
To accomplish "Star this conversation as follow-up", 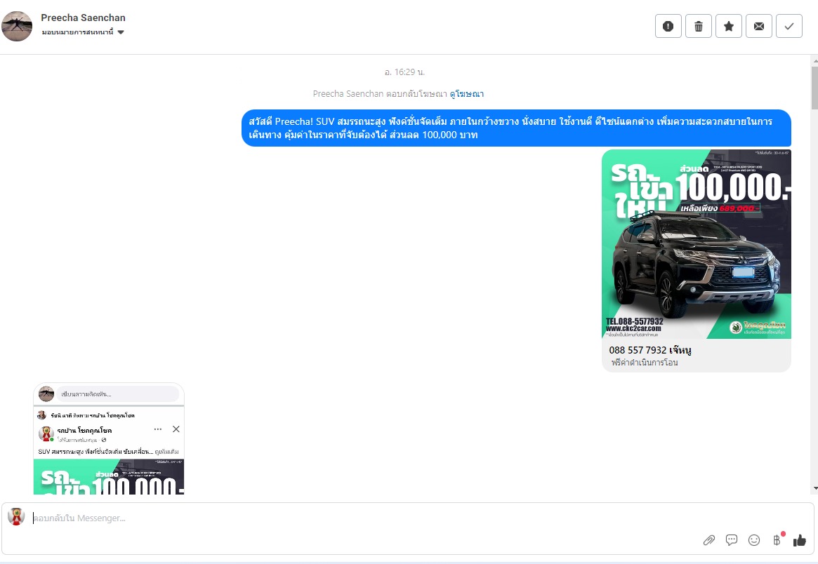I will [x=729, y=26].
